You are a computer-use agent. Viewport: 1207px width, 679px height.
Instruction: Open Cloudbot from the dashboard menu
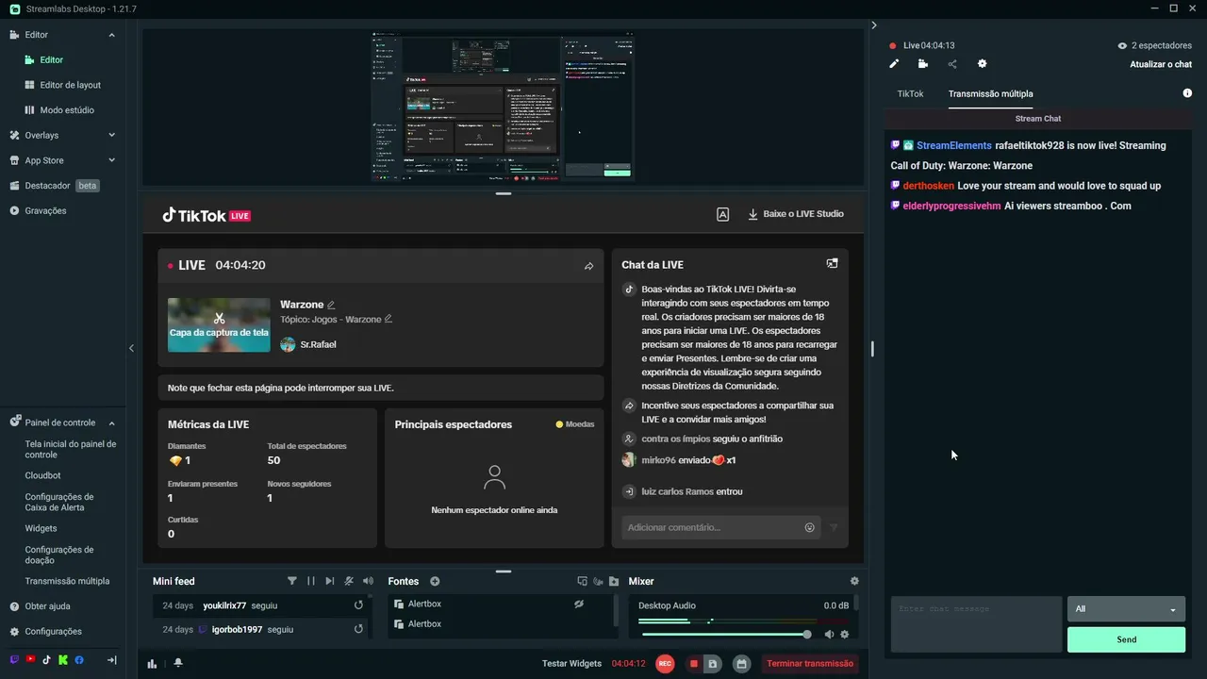coord(42,475)
